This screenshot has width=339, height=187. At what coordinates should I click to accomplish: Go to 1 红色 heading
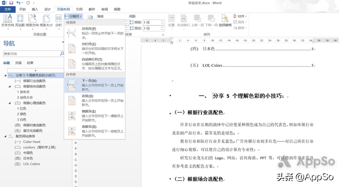[22, 108]
